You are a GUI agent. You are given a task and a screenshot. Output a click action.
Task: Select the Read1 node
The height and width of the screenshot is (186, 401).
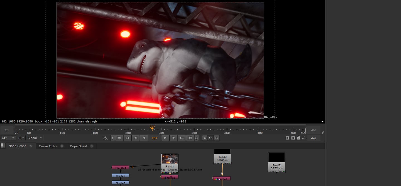click(x=170, y=164)
